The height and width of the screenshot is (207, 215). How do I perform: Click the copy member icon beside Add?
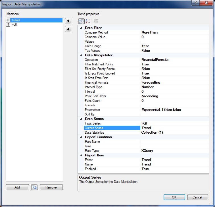coord(34,187)
